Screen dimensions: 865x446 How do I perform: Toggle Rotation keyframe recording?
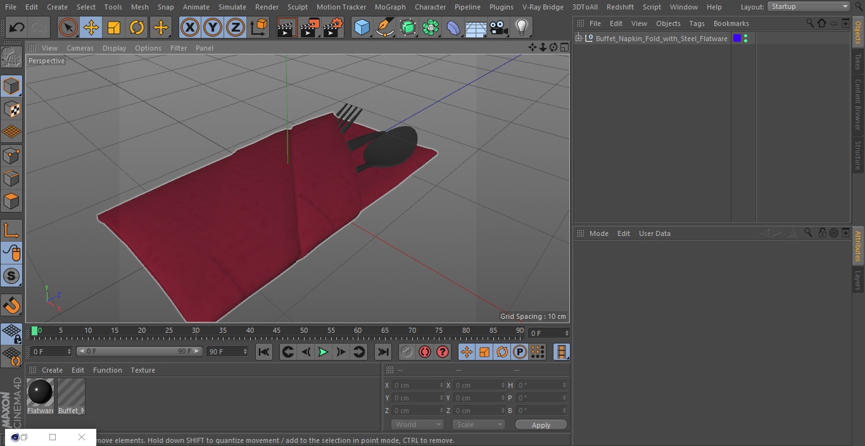[502, 352]
